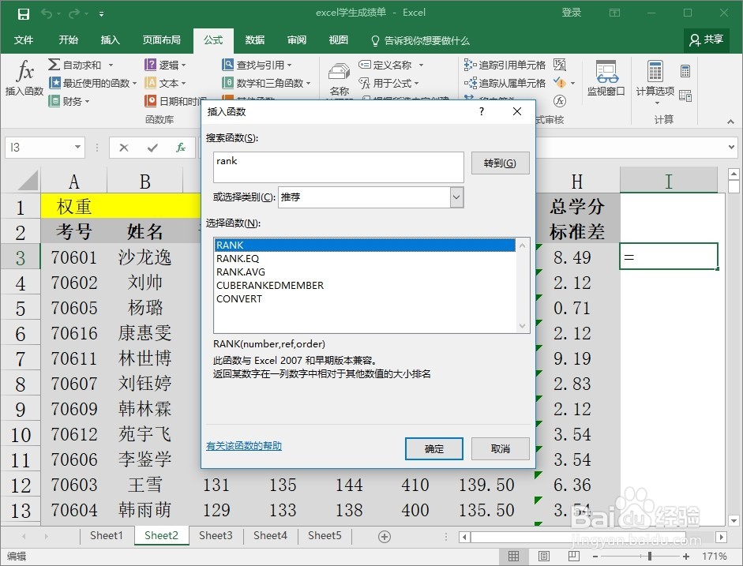Click the Evaluate Formula icon
Image resolution: width=743 pixels, height=566 pixels.
560,101
